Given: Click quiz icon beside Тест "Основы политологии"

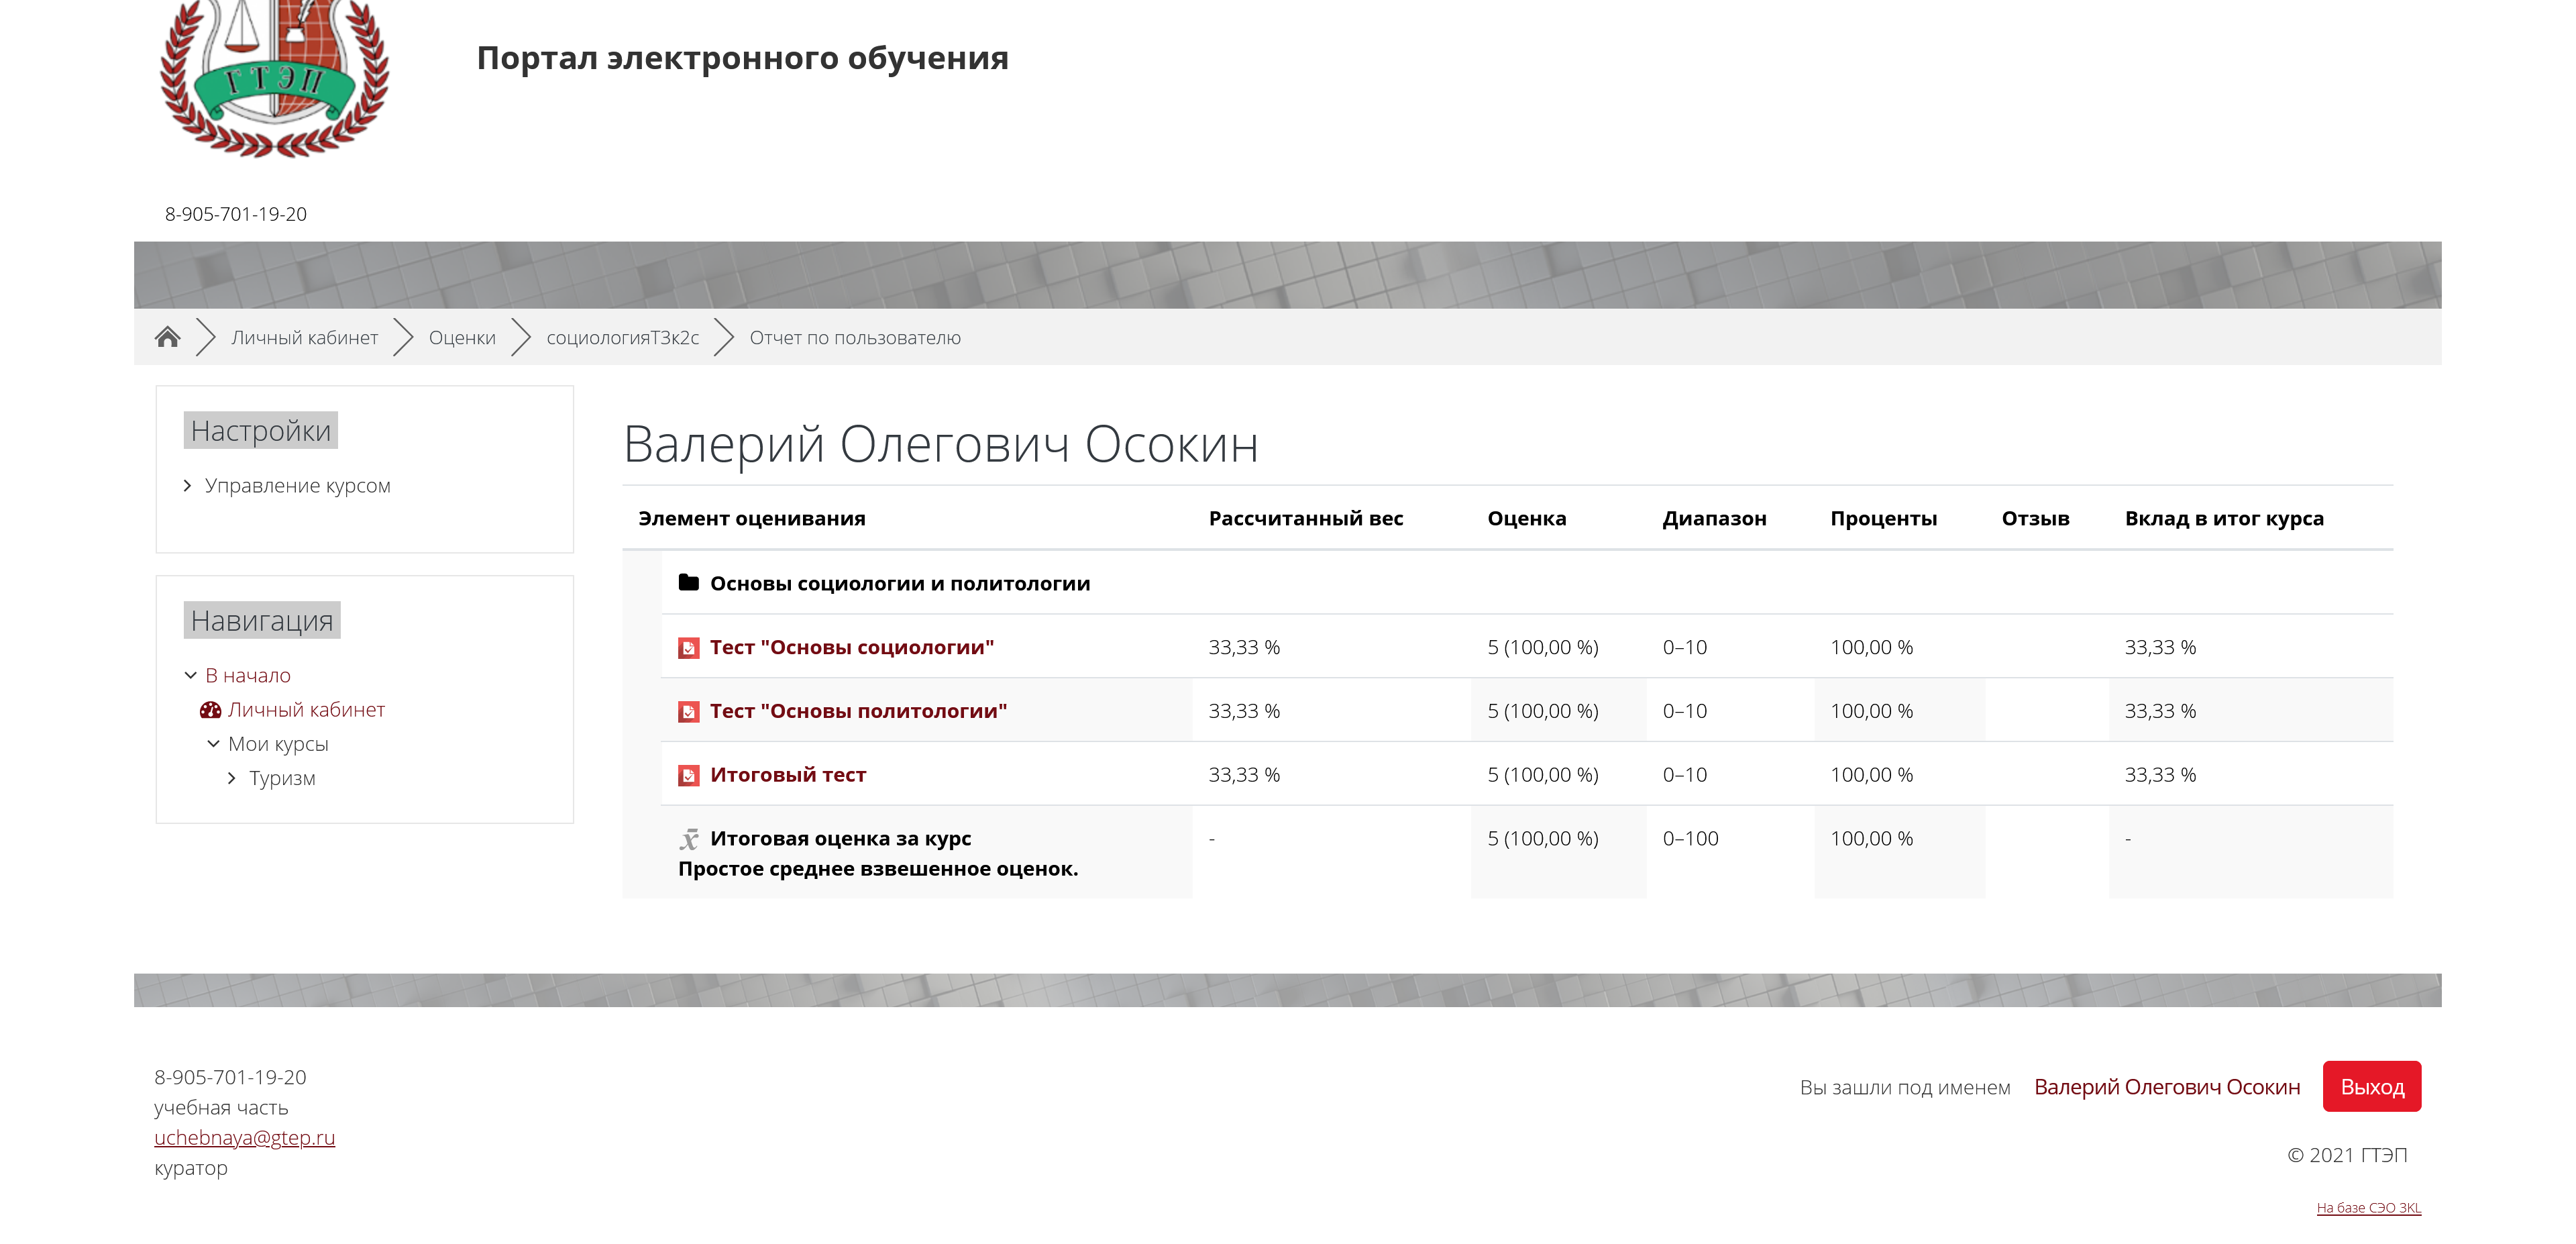Looking at the screenshot, I should (x=688, y=712).
